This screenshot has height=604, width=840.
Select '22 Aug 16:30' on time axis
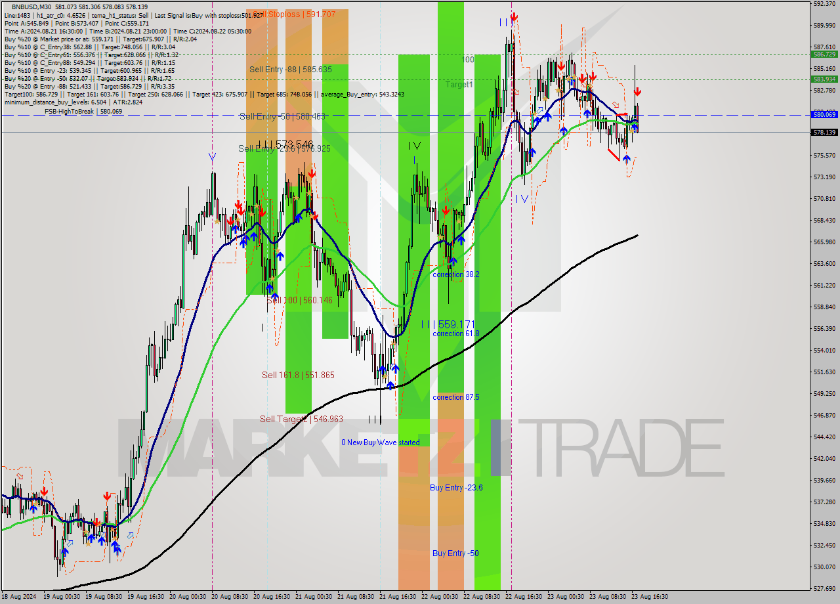pos(524,597)
